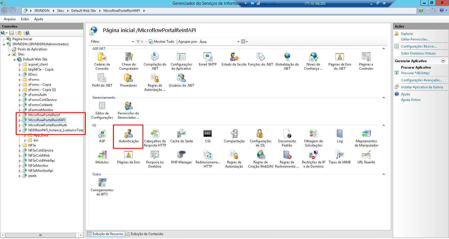Open the Arquivo menu
449x239 pixels.
pyautogui.click(x=10, y=19)
